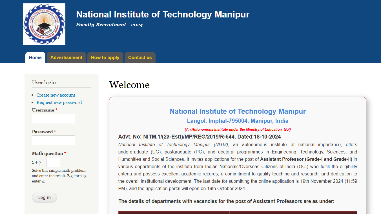Click the Math question answer box

tap(53, 162)
